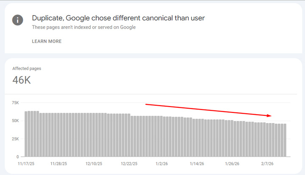Image resolution: width=305 pixels, height=175 pixels.
Task: Click the 75K y-axis label
Action: point(15,103)
